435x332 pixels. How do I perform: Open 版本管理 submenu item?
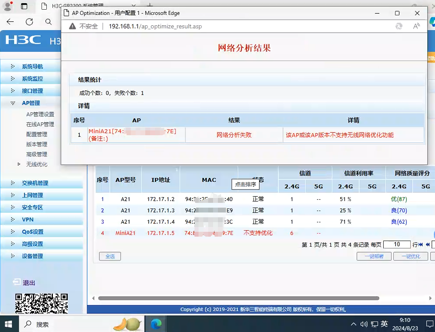pos(37,144)
